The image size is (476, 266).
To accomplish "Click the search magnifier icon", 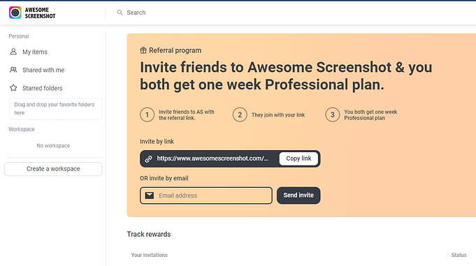I will [120, 13].
